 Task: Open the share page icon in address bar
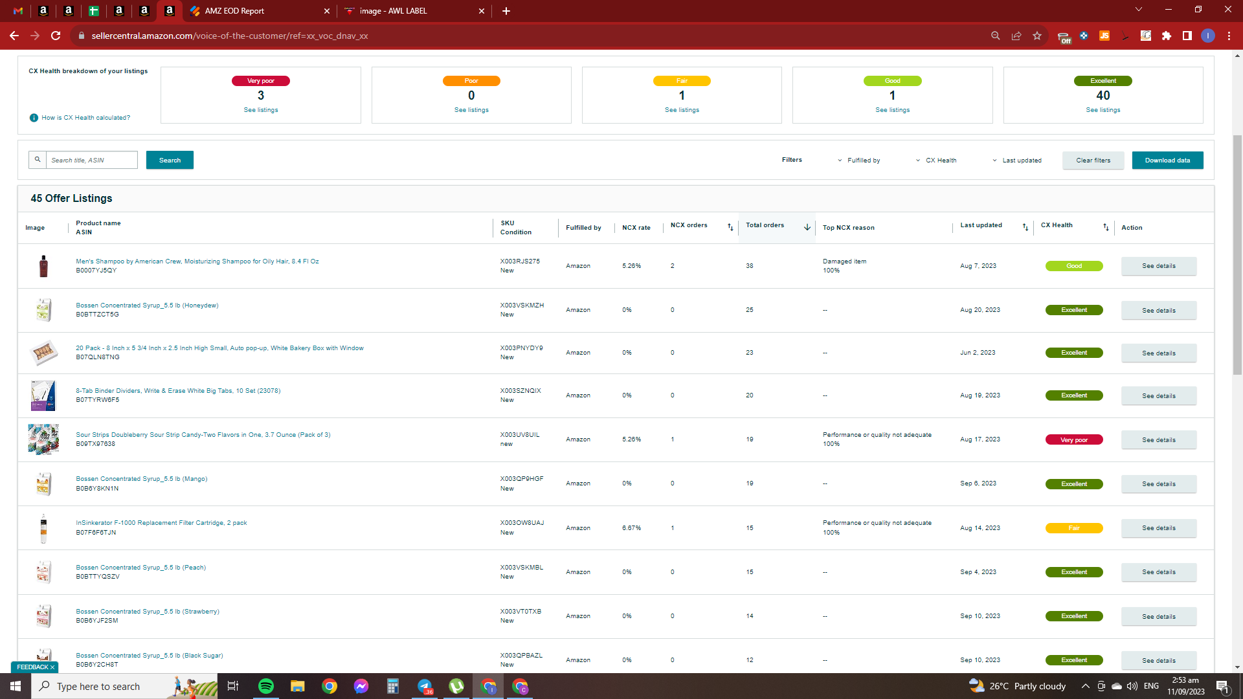1016,36
